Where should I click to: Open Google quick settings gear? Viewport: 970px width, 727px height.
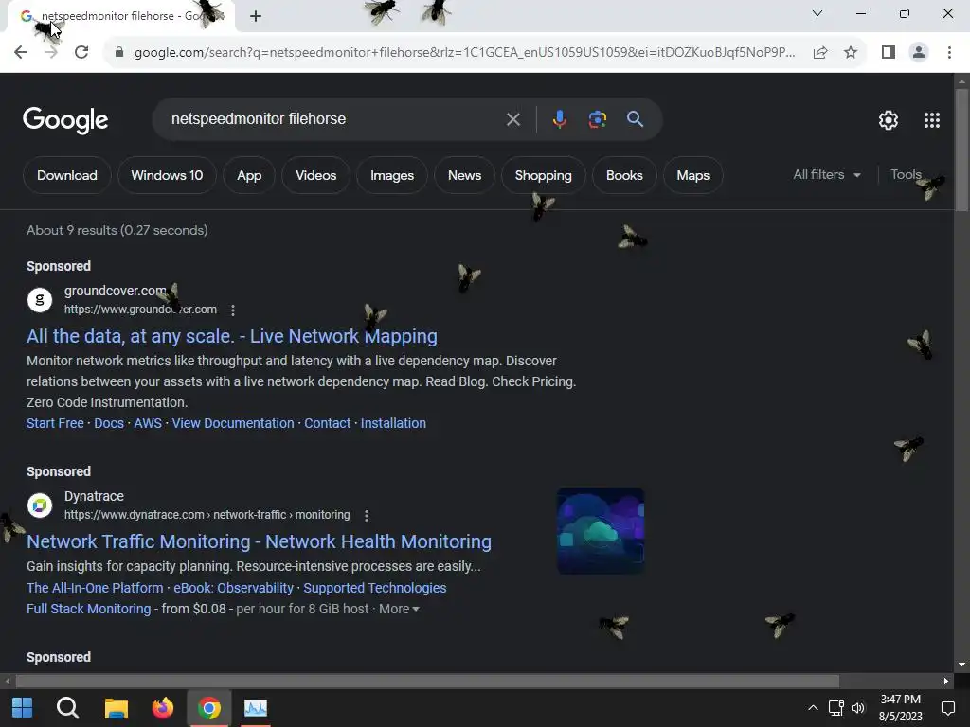889,120
